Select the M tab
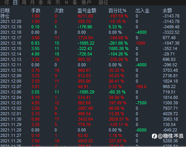This screenshot has height=147, width=186. click(x=67, y=2)
